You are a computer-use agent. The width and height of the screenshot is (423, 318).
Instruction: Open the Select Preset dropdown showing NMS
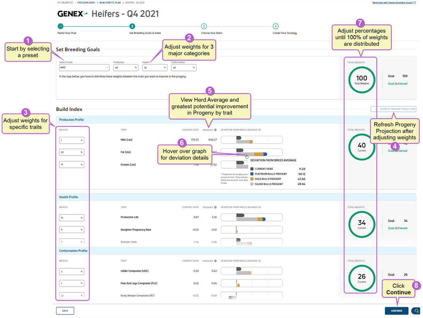click(x=84, y=68)
